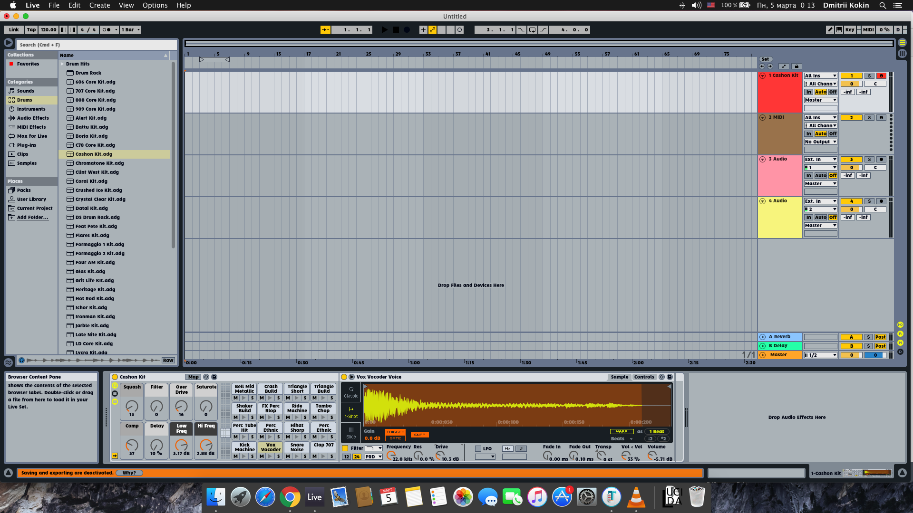Toggle Cashon Kit device activator
The height and width of the screenshot is (513, 913).
click(115, 377)
